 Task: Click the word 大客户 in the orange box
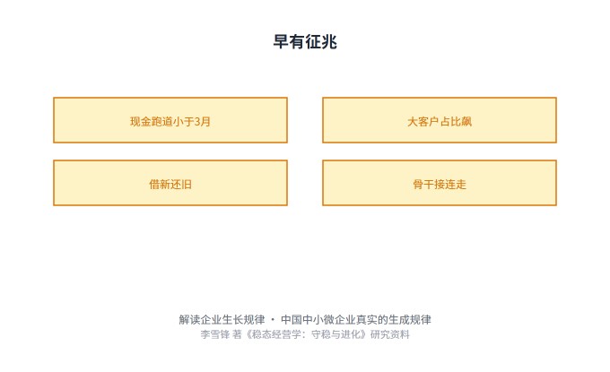coord(423,122)
